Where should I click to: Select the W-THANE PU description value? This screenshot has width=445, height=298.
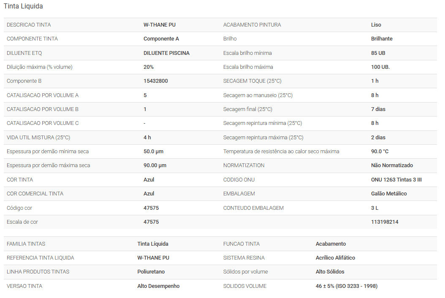point(159,25)
